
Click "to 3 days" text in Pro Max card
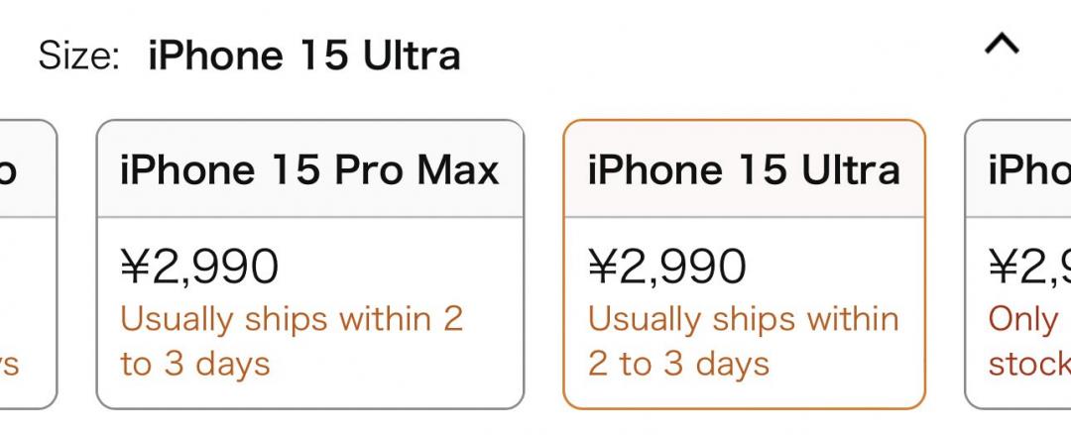(195, 364)
